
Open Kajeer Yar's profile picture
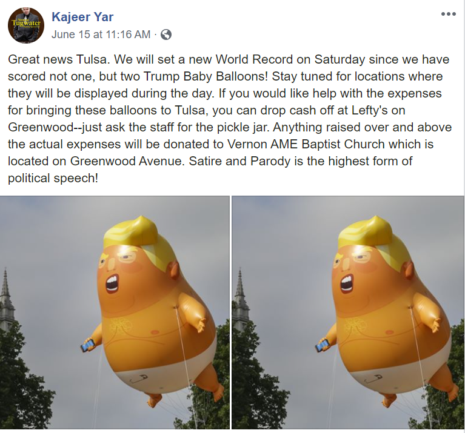pyautogui.click(x=26, y=26)
